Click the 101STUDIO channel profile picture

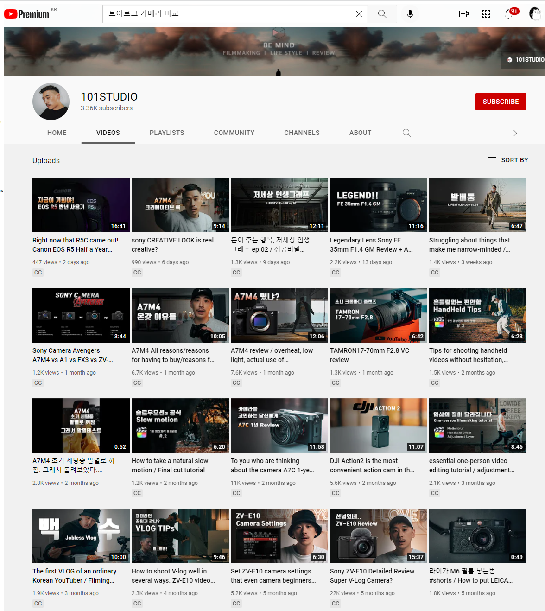[x=51, y=102]
